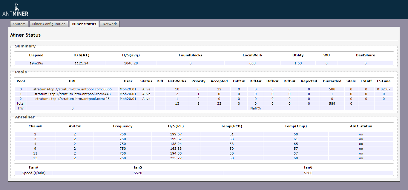Select the Accepted column header

click(x=219, y=81)
